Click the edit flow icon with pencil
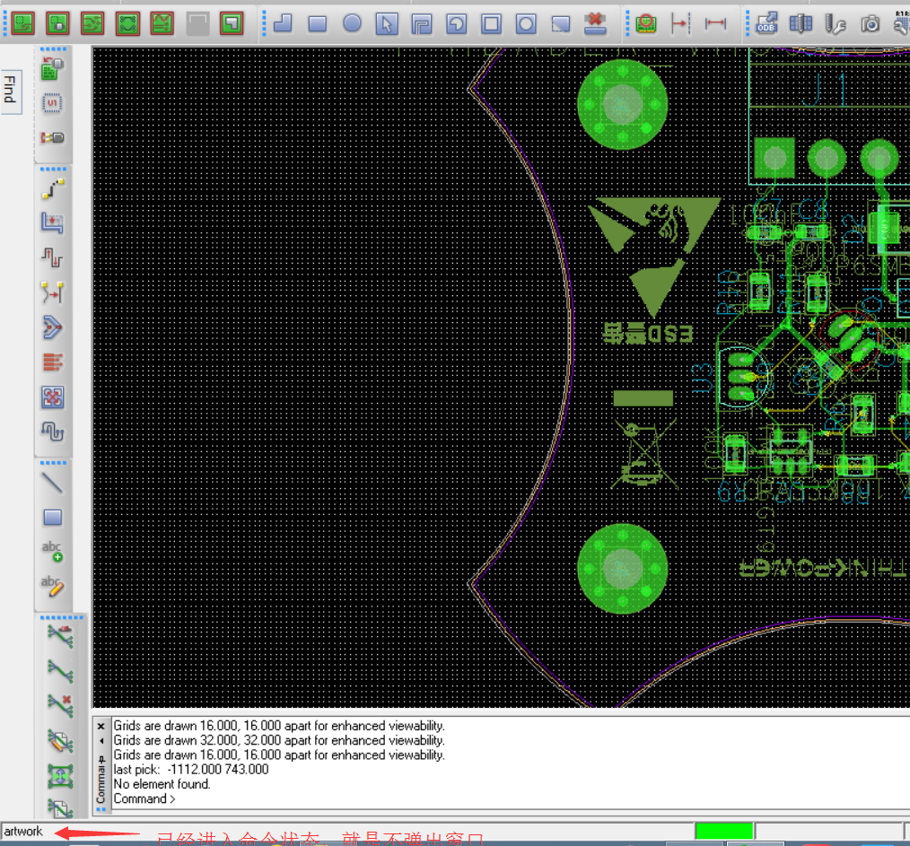 (60, 742)
